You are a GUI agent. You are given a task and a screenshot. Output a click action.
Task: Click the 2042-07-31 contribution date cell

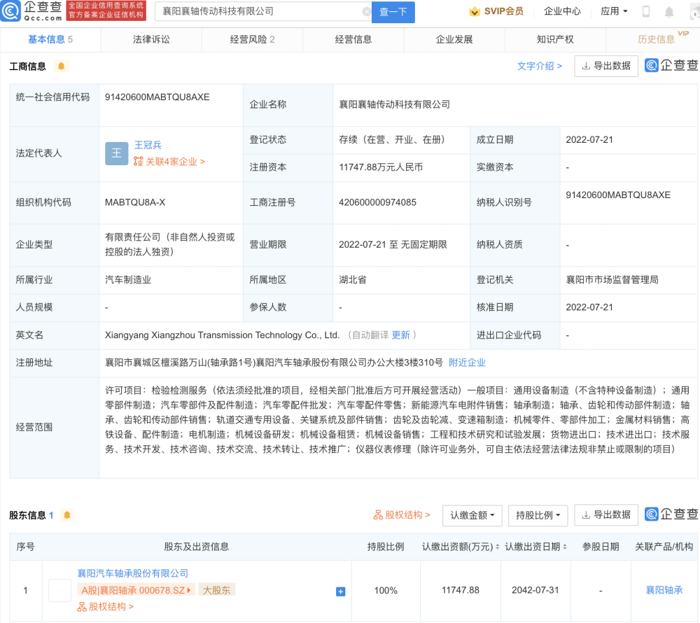535,590
